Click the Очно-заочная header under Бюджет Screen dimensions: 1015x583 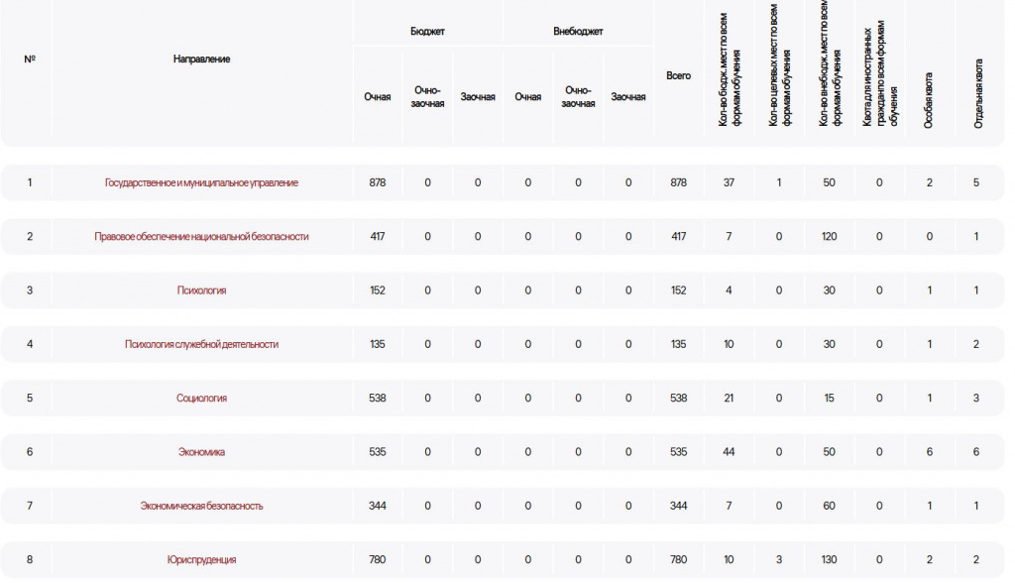(427, 96)
